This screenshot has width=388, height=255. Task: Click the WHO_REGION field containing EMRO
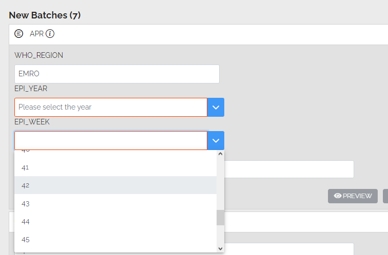click(x=117, y=74)
